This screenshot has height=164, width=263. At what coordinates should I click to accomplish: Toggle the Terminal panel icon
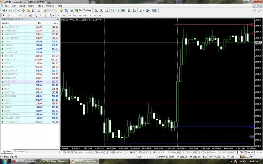[34, 10]
